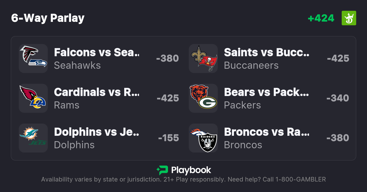Screen dimensions: 367x192
Task: Click the Bears vs Packers team logos
Action: 203,98
